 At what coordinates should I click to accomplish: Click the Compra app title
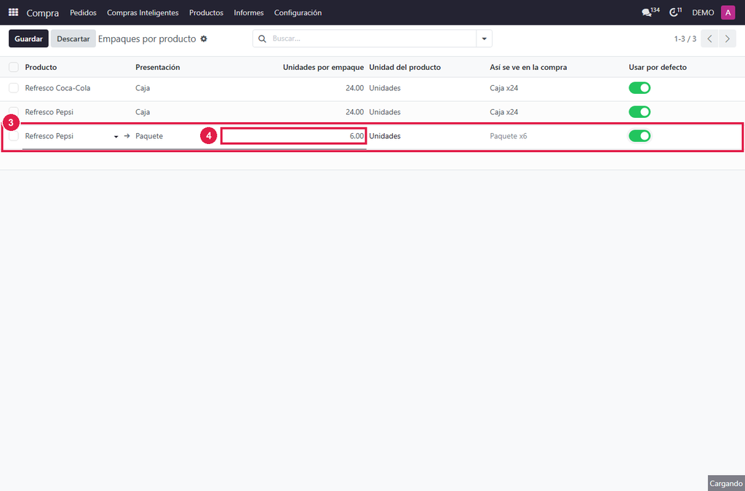pos(43,13)
